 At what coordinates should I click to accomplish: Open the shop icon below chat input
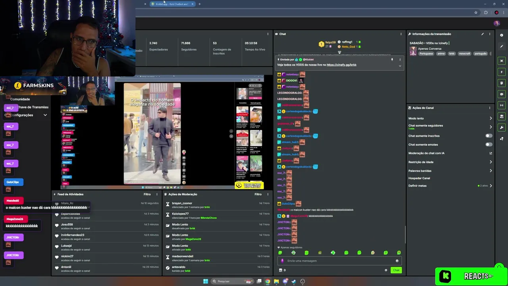coord(281,270)
